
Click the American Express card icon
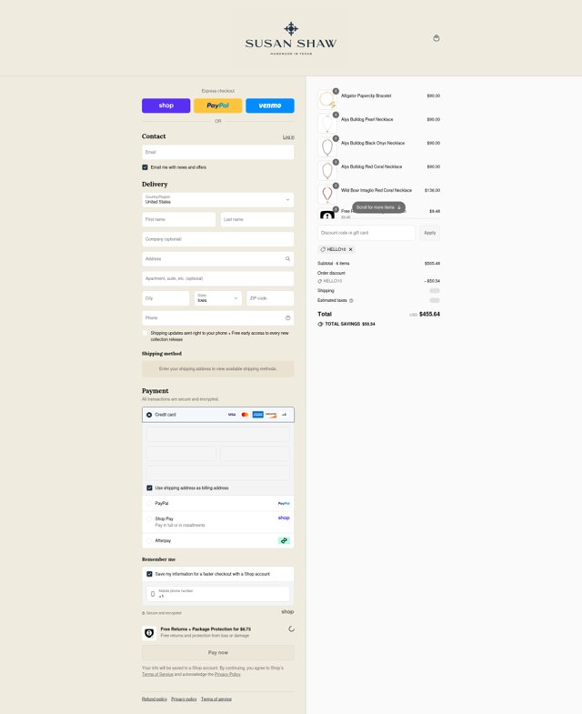257,415
